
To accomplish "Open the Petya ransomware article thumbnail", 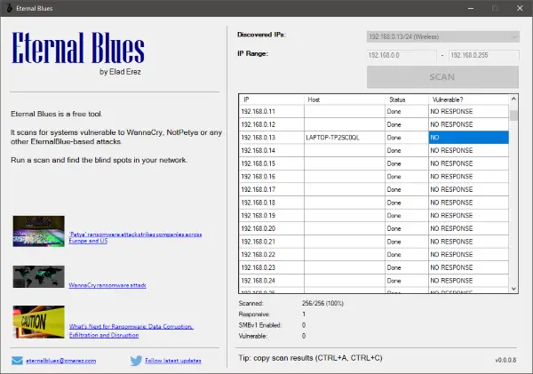I will click(x=39, y=231).
